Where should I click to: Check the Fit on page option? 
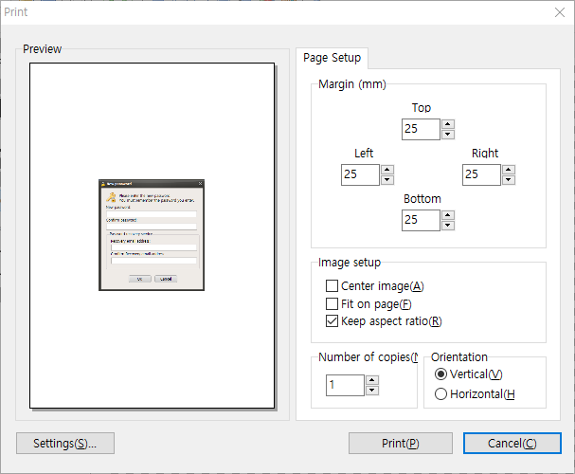(x=332, y=304)
